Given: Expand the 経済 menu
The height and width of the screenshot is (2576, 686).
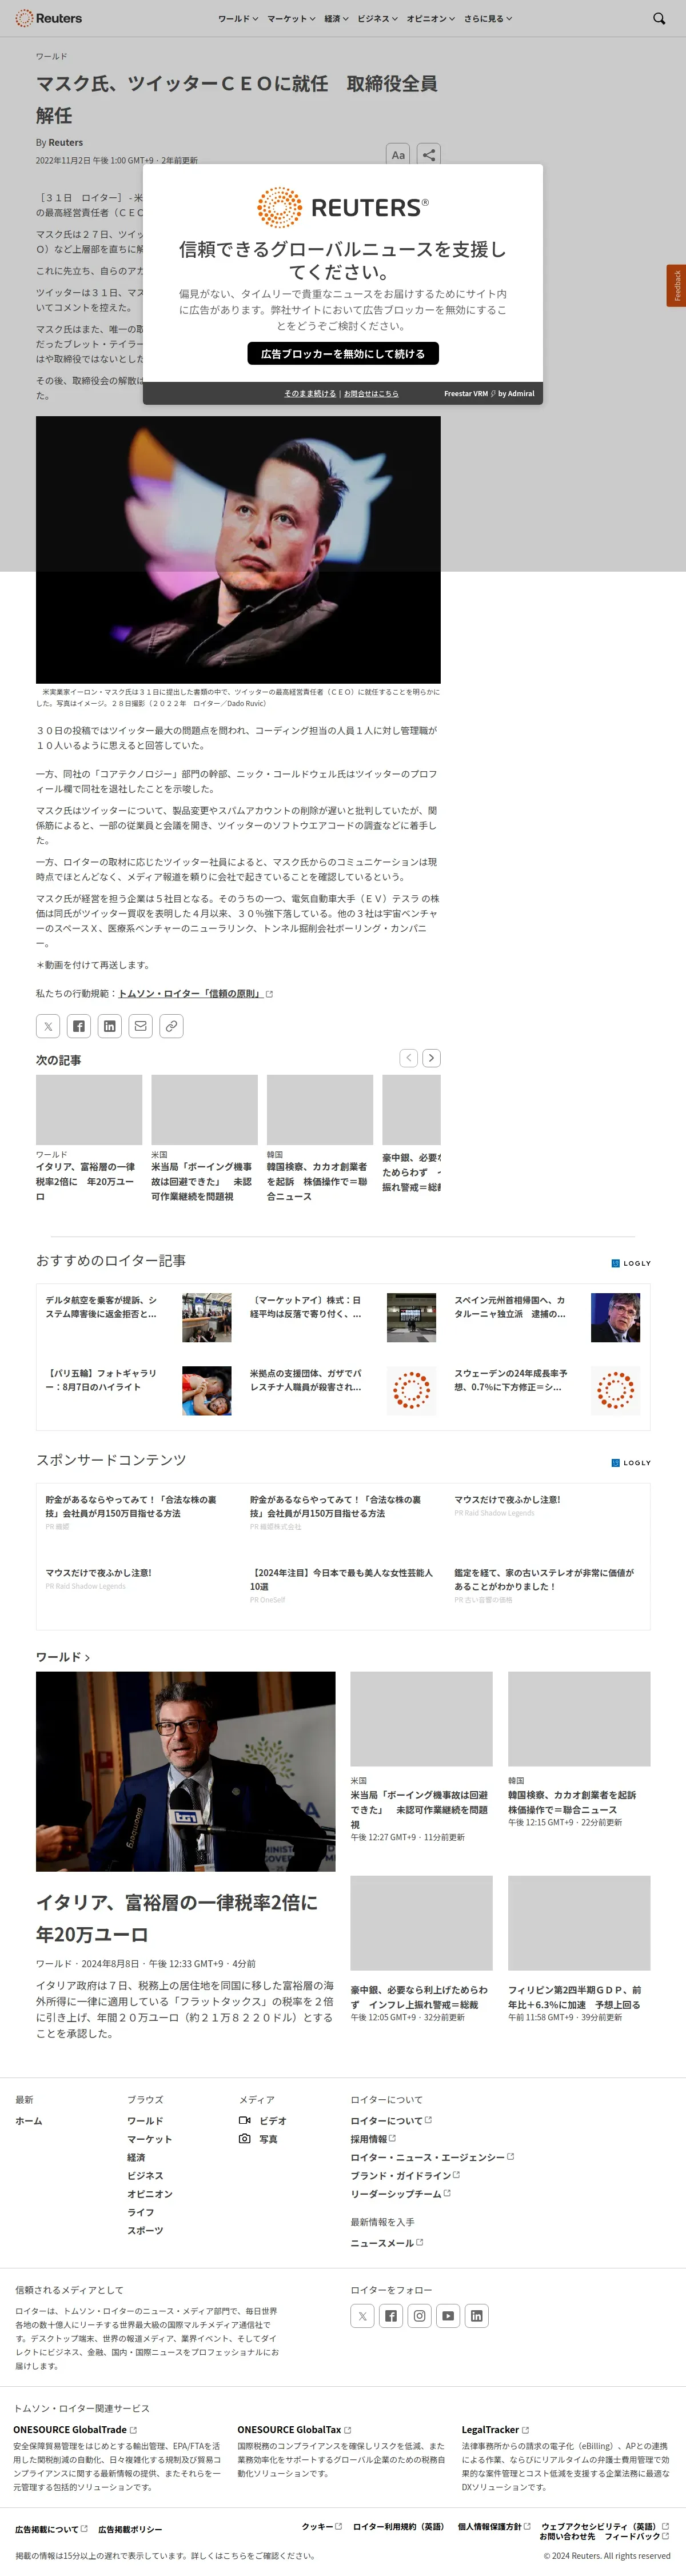Looking at the screenshot, I should (x=337, y=18).
